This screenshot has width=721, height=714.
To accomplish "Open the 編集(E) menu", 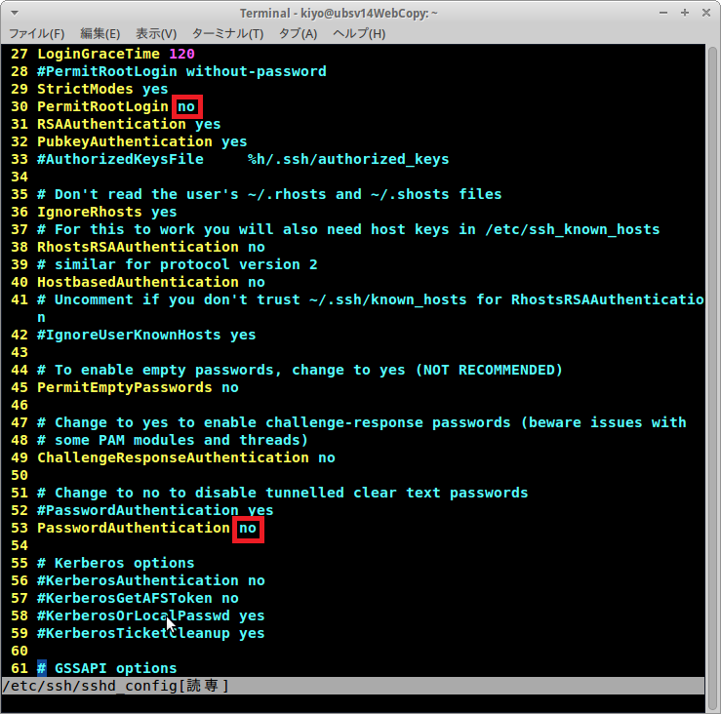I will 100,33.
